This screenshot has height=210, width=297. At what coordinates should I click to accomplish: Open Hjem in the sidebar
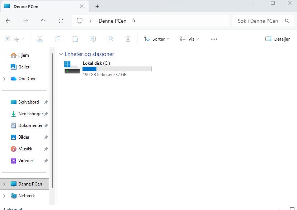tap(24, 55)
